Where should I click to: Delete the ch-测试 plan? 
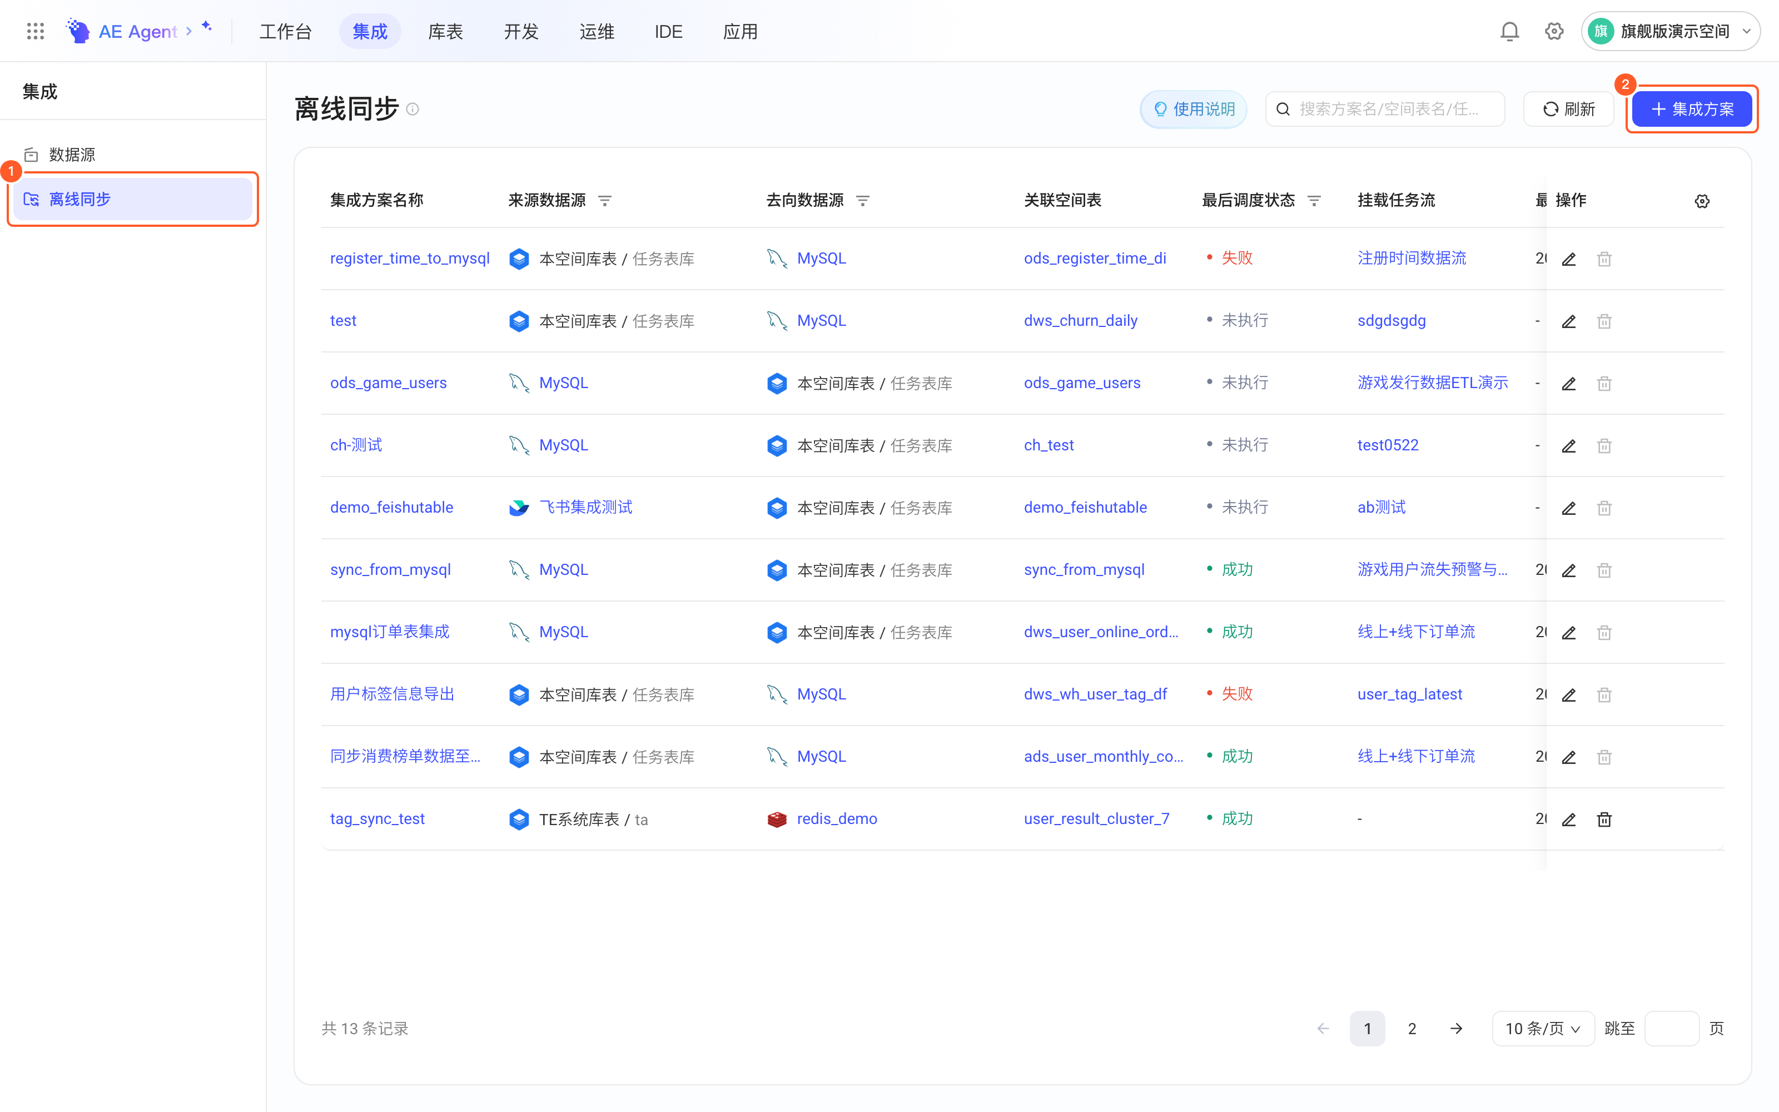(x=1604, y=446)
